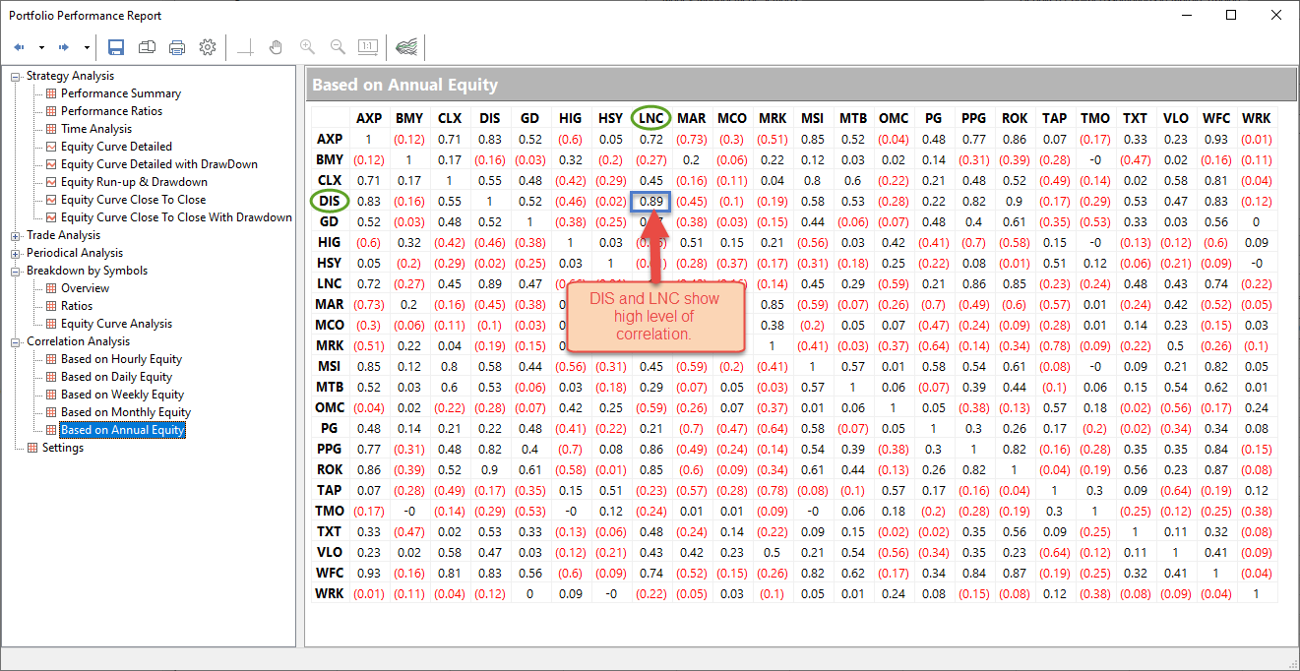Open Equity Curve Close To Close With Drawdown
Screen dimensions: 1300x671
tap(176, 217)
